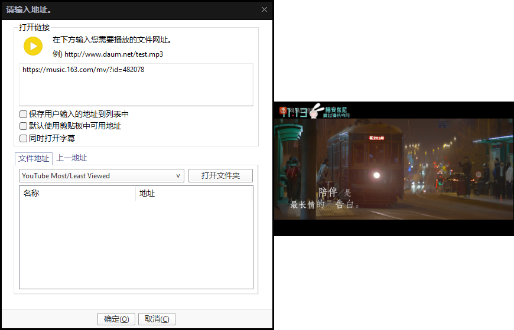Click the rabbit logo in the video overlay
The height and width of the screenshot is (330, 514).
click(315, 111)
